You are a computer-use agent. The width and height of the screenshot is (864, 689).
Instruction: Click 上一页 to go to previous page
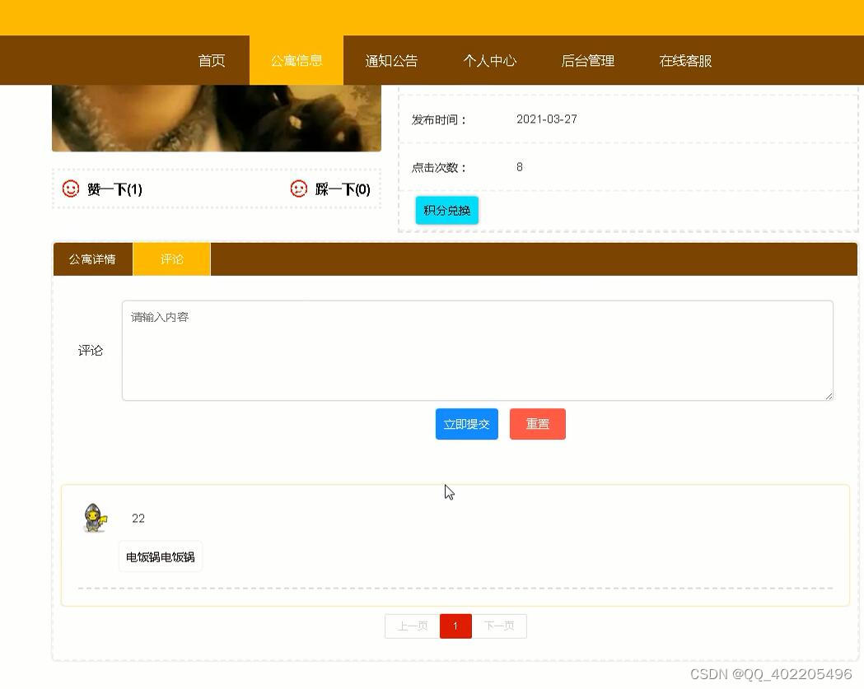pyautogui.click(x=411, y=626)
